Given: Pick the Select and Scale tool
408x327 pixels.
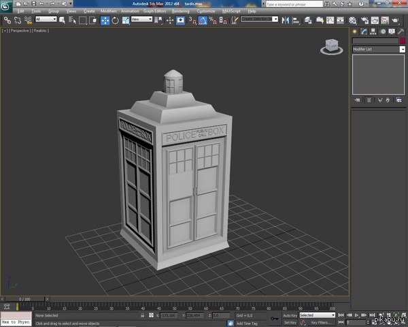Looking at the screenshot, I should click(x=126, y=20).
